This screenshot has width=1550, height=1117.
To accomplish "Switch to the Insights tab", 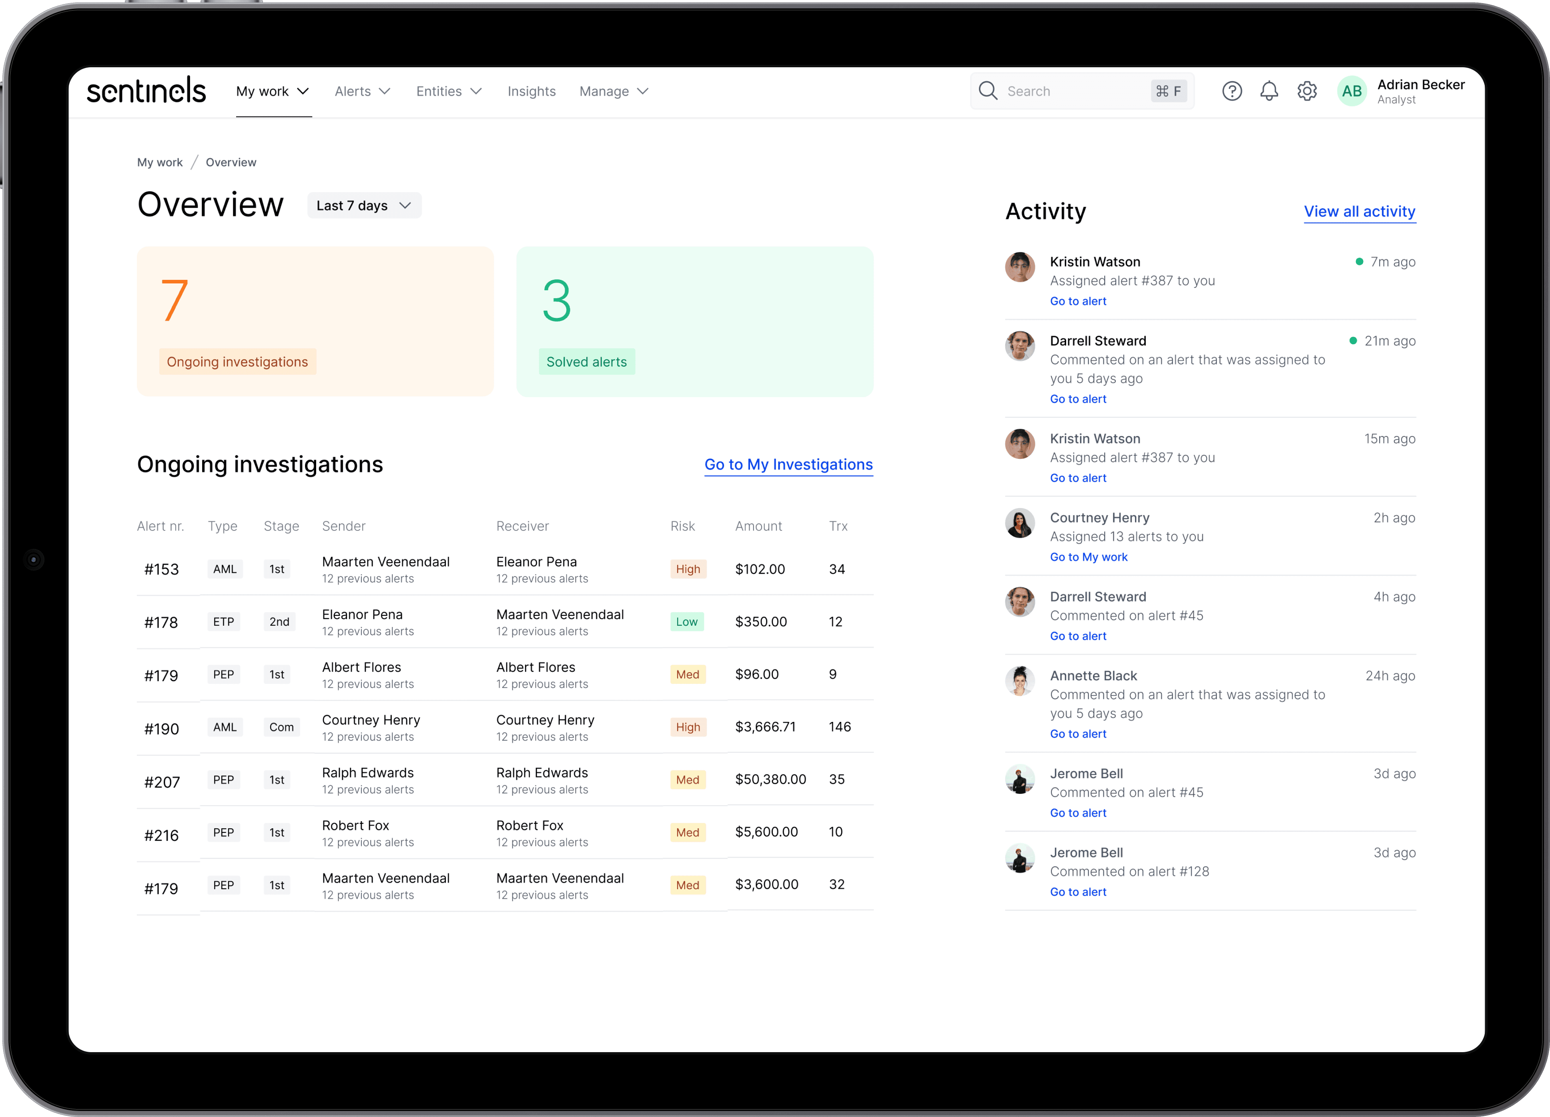I will tap(531, 91).
